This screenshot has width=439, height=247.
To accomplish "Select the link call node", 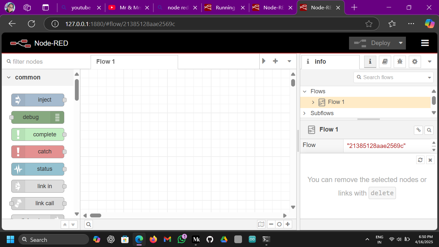I will [x=38, y=203].
